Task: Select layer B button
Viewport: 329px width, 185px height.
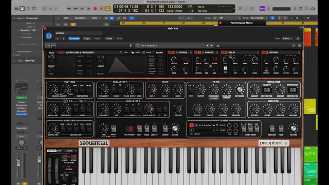Action: point(191,130)
